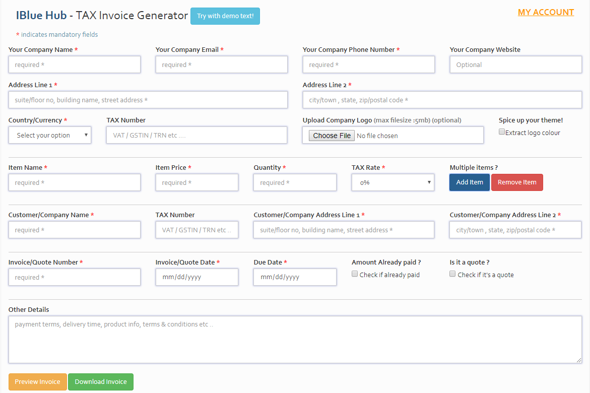
Task: Open the Due Date field
Action: click(295, 277)
